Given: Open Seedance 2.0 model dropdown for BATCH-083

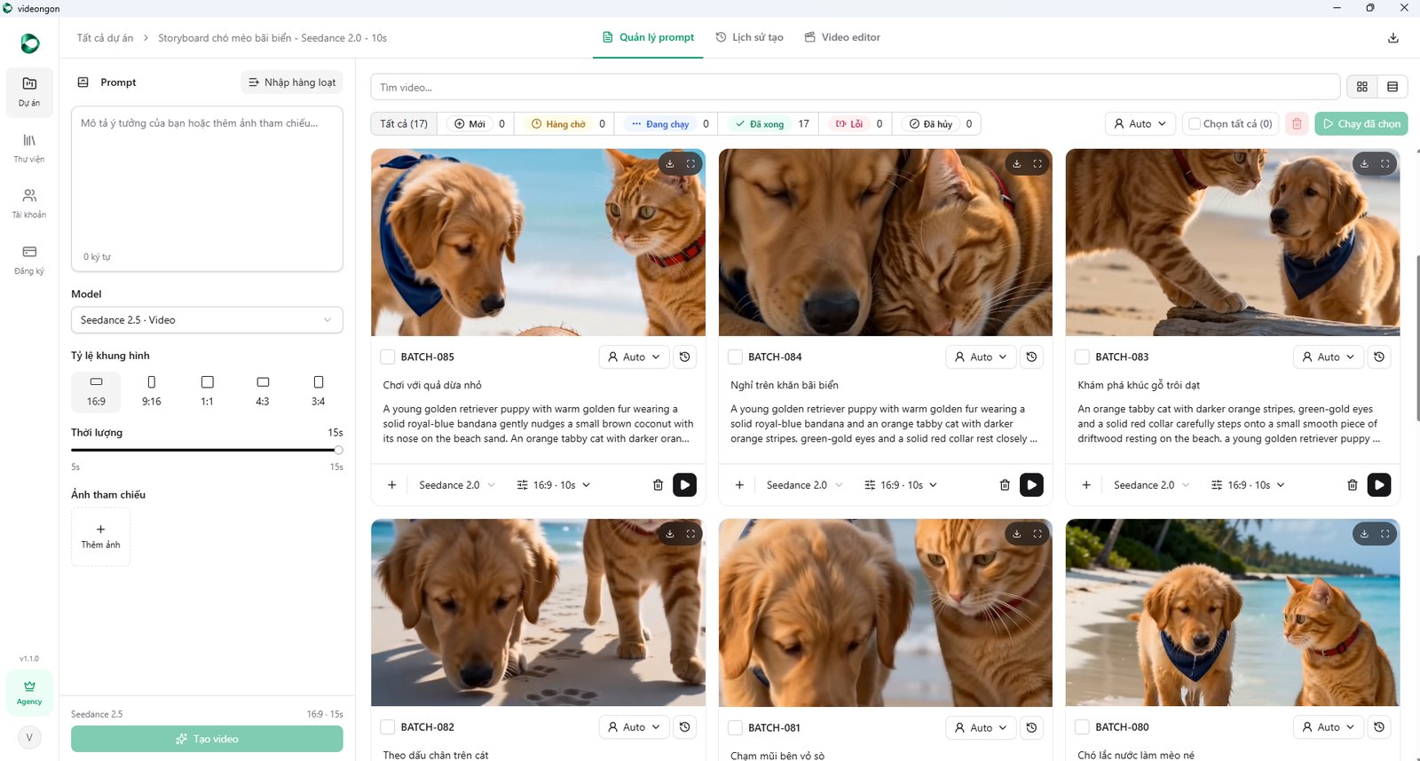Looking at the screenshot, I should 1152,485.
